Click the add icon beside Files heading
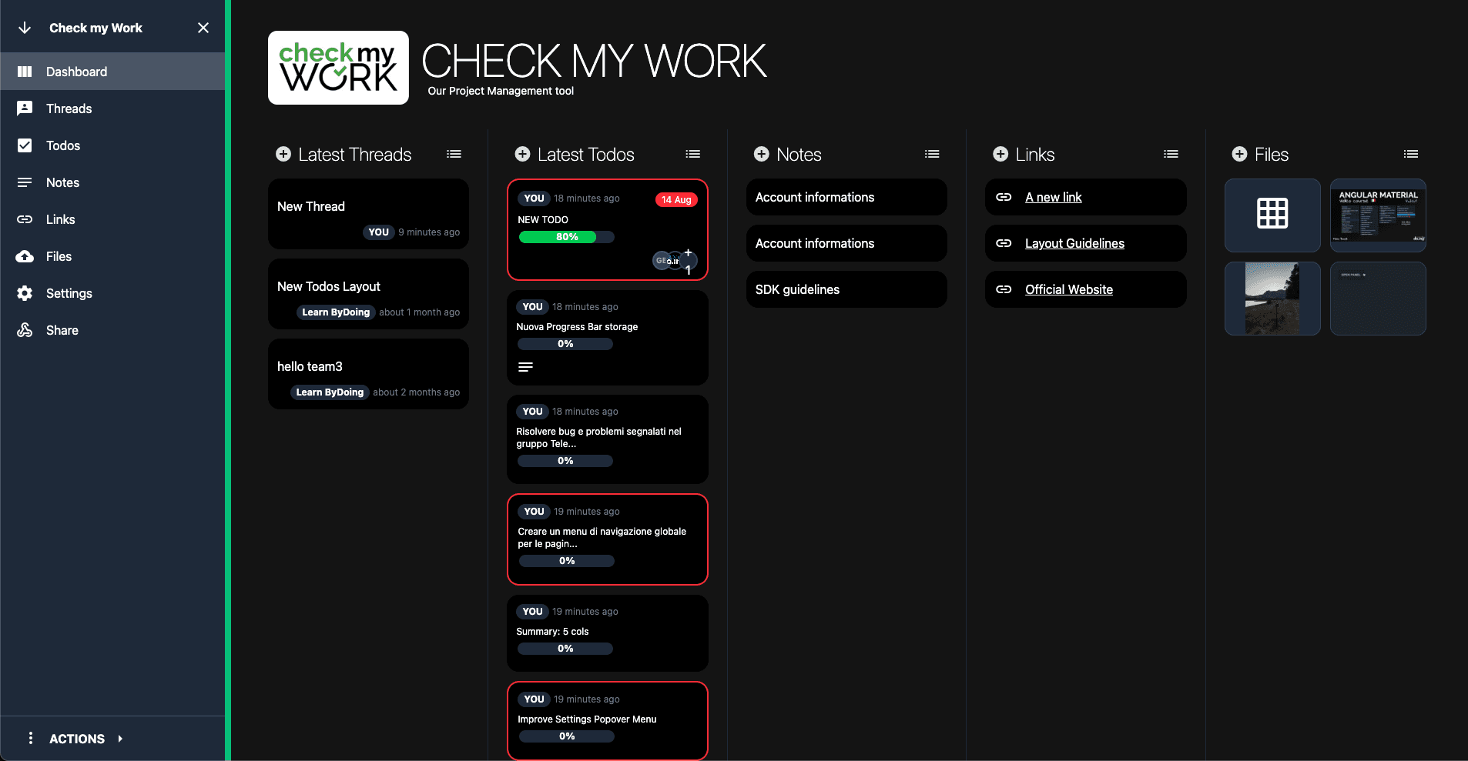 (1239, 155)
